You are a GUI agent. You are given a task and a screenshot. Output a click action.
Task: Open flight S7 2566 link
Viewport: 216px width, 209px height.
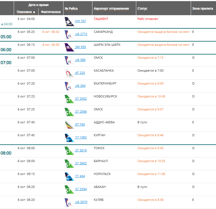click(81, 112)
